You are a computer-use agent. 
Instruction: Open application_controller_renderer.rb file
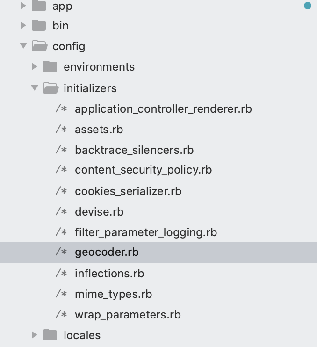pyautogui.click(x=163, y=109)
